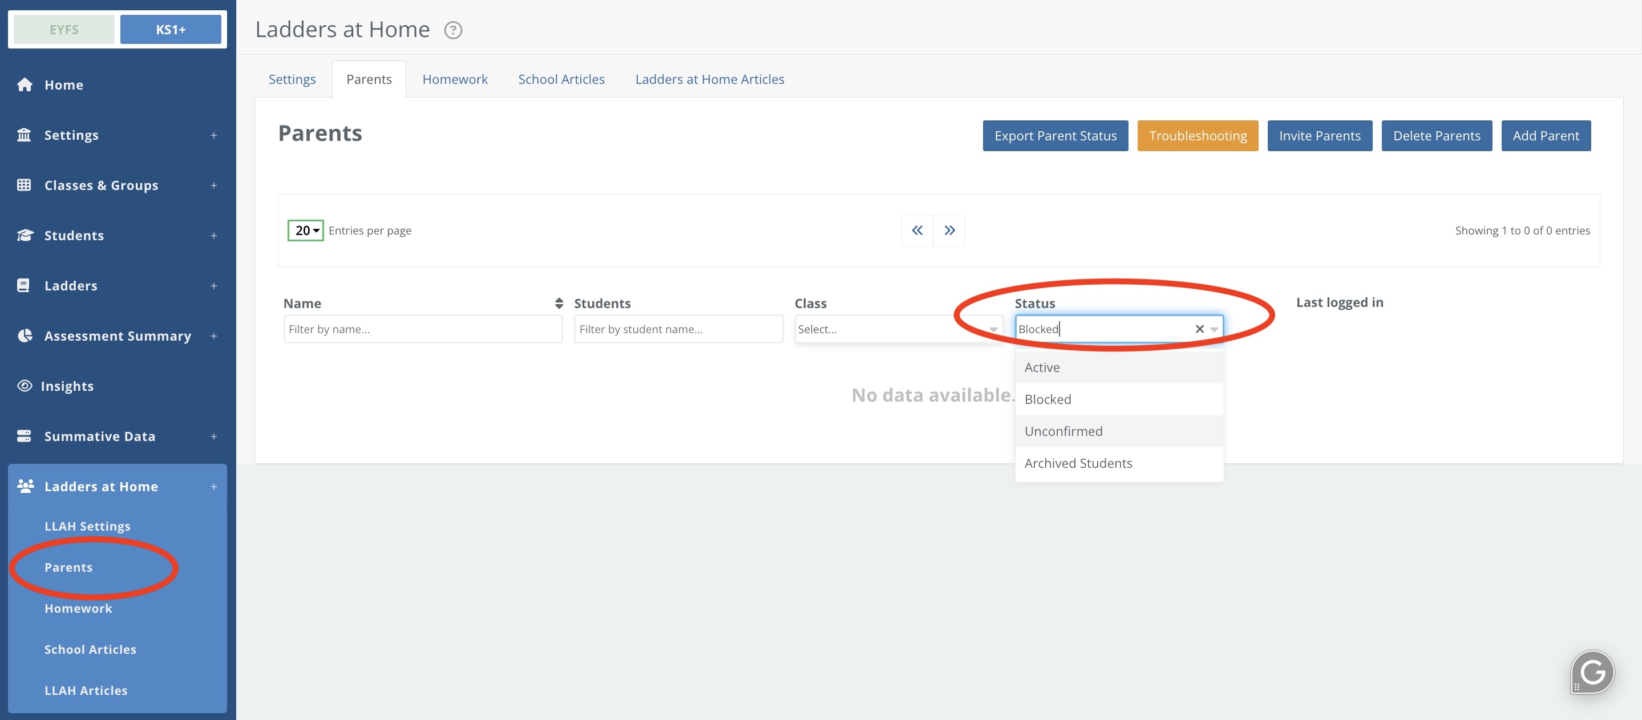The image size is (1642, 720).
Task: Click the Students graduation cap icon
Action: coord(25,236)
